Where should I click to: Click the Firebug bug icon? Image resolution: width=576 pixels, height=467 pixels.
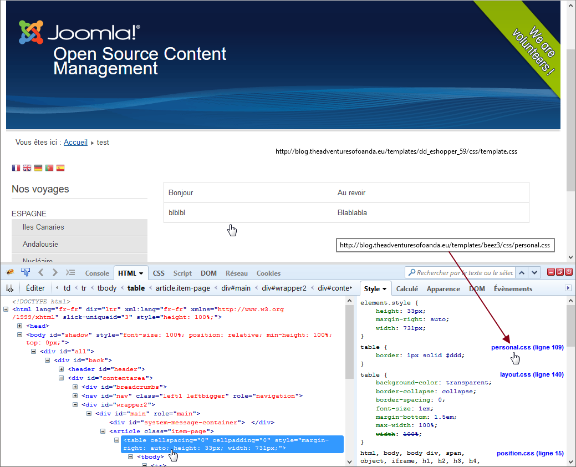(9, 272)
